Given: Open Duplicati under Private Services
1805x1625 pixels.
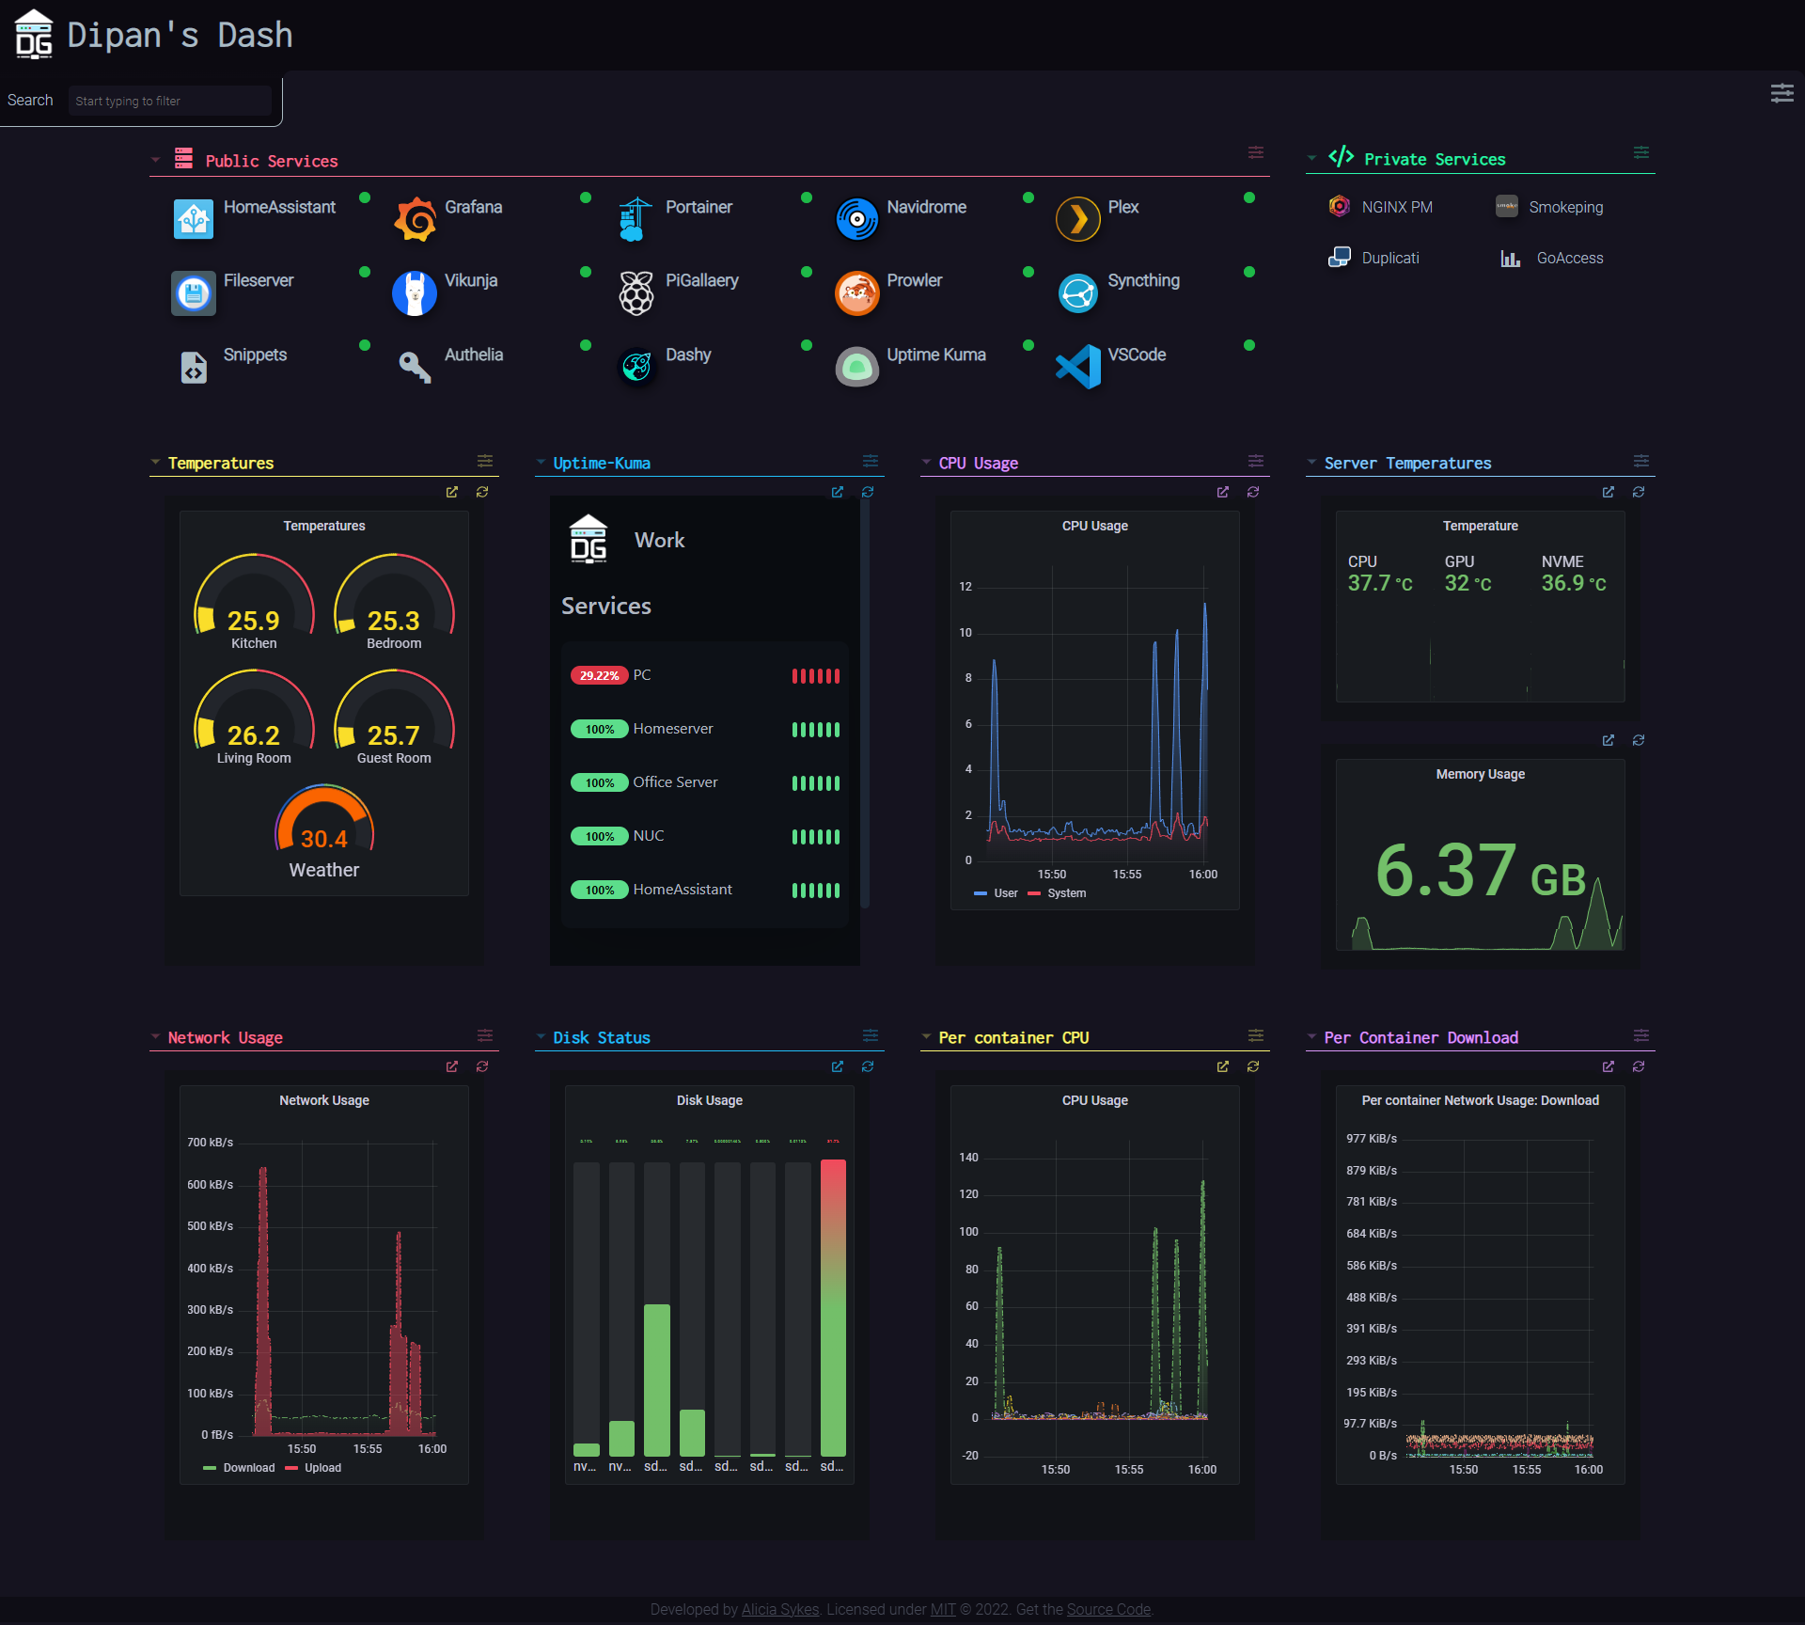Looking at the screenshot, I should tap(1340, 257).
